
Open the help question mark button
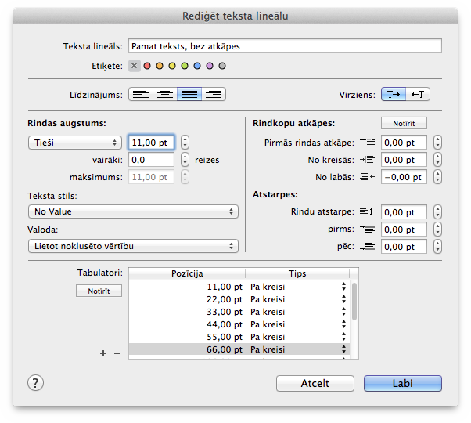click(x=35, y=383)
